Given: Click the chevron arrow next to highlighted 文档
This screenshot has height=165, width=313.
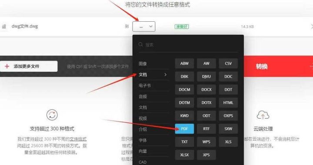Looking at the screenshot, I should (x=166, y=75).
